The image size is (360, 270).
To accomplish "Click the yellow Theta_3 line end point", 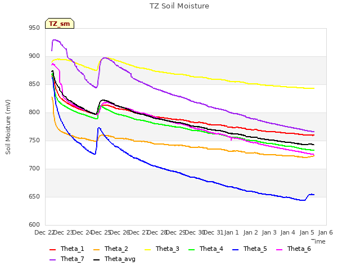I will [314, 88].
